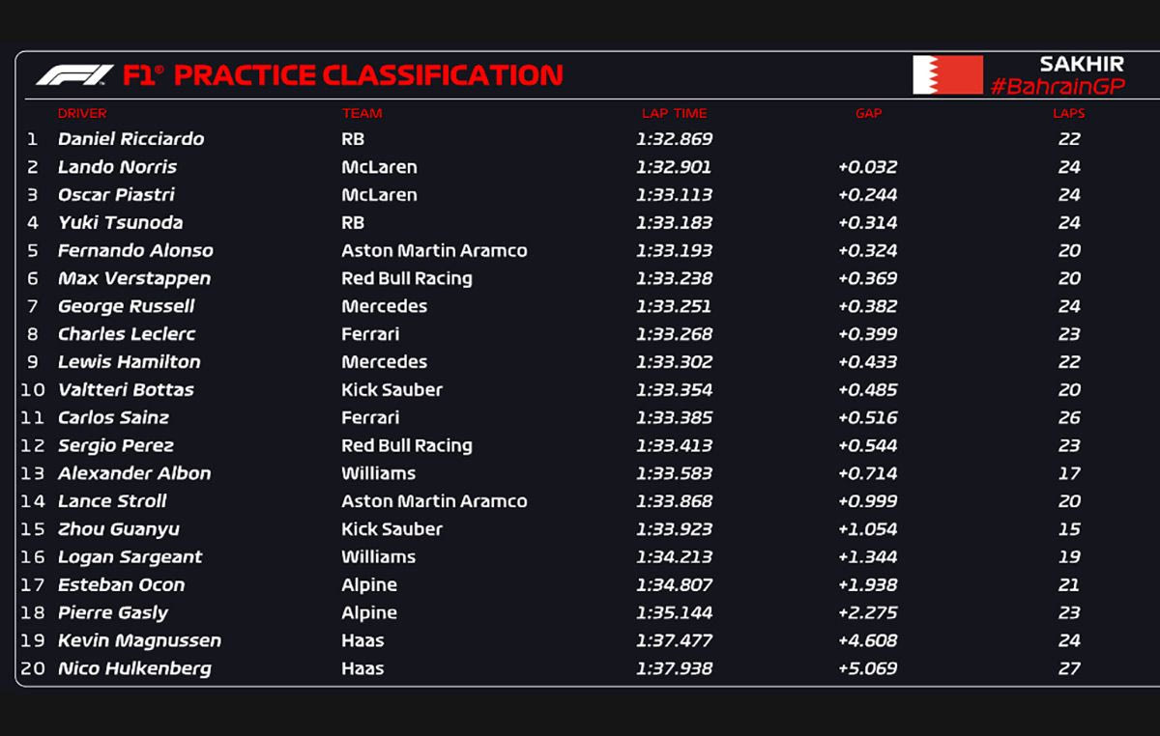This screenshot has width=1160, height=736.
Task: Open the #BahrainGP hashtag link
Action: (1057, 87)
